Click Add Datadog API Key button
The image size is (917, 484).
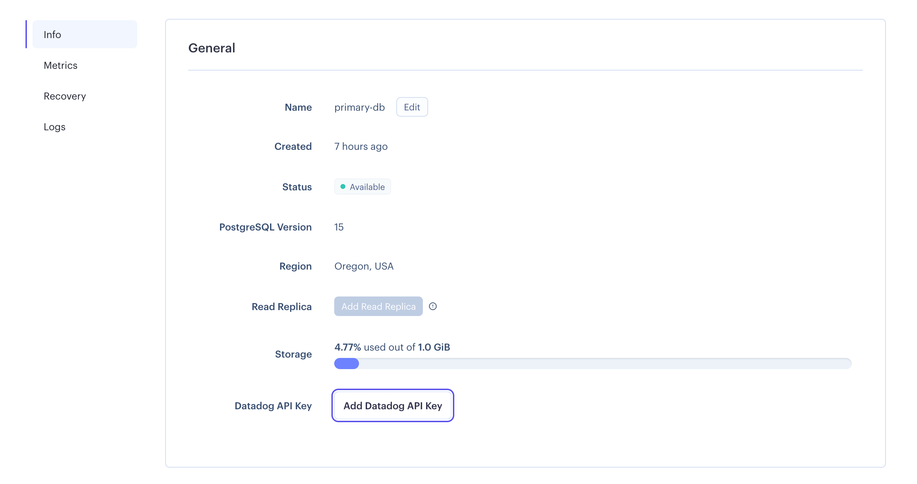[392, 405]
